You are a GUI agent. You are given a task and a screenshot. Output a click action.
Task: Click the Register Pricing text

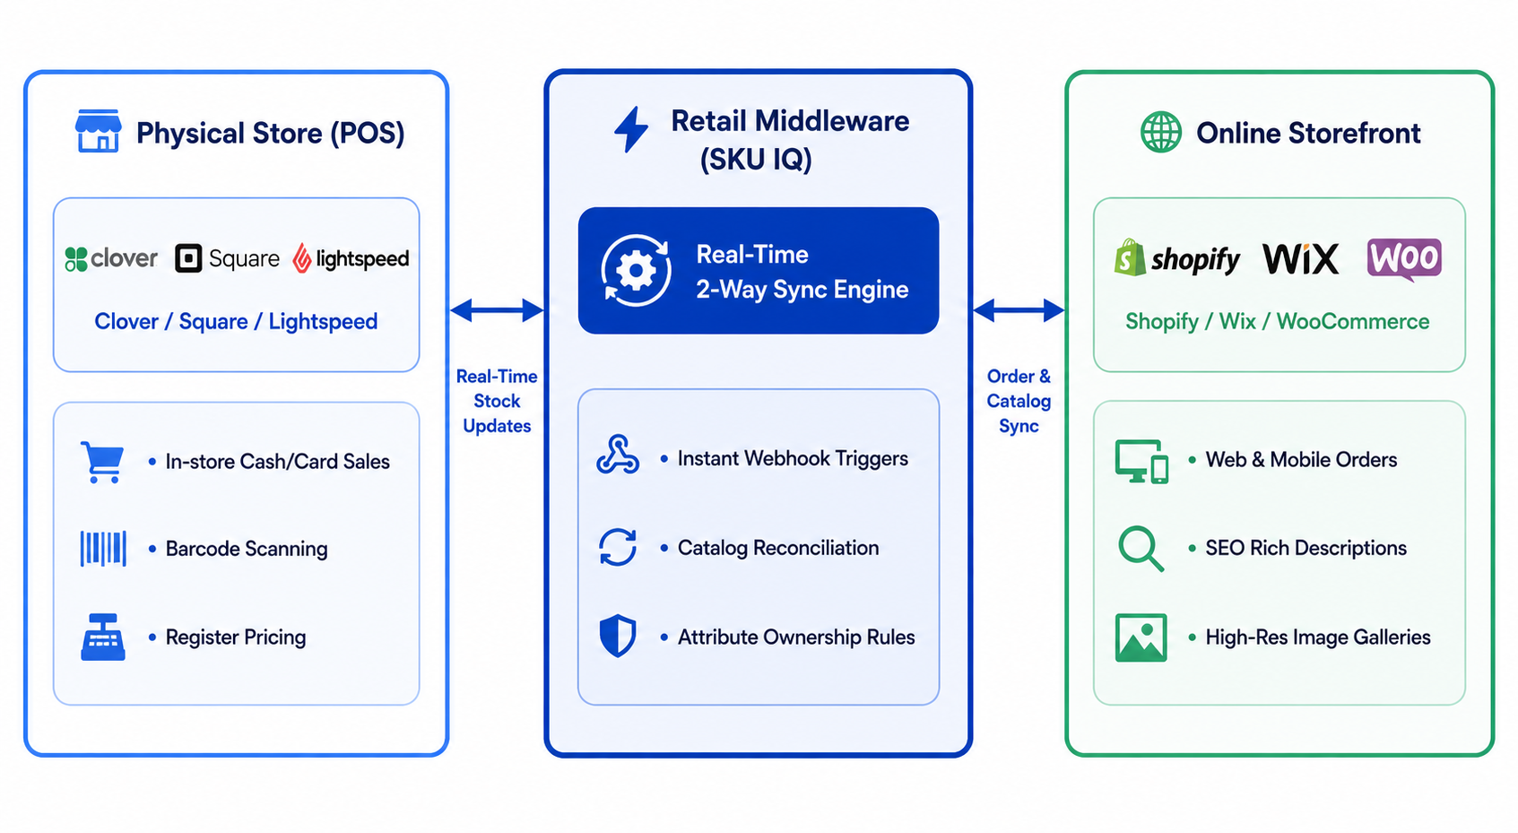(236, 638)
